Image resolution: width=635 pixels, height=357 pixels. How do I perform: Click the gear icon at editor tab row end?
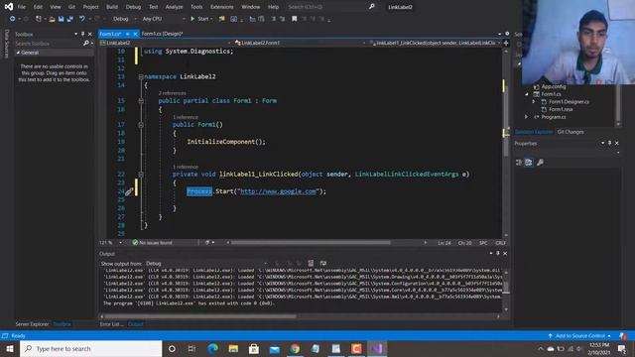click(507, 34)
